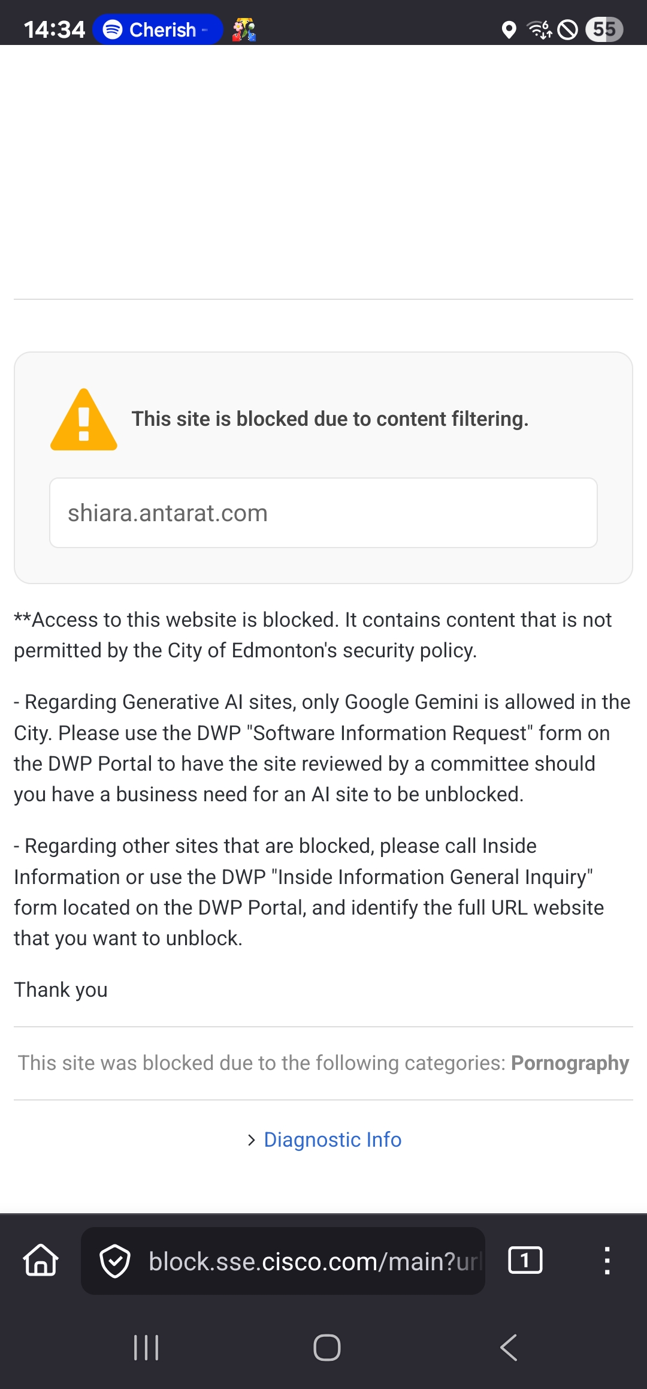647x1389 pixels.
Task: Click the chevron beside Diagnostic Info
Action: (252, 1140)
